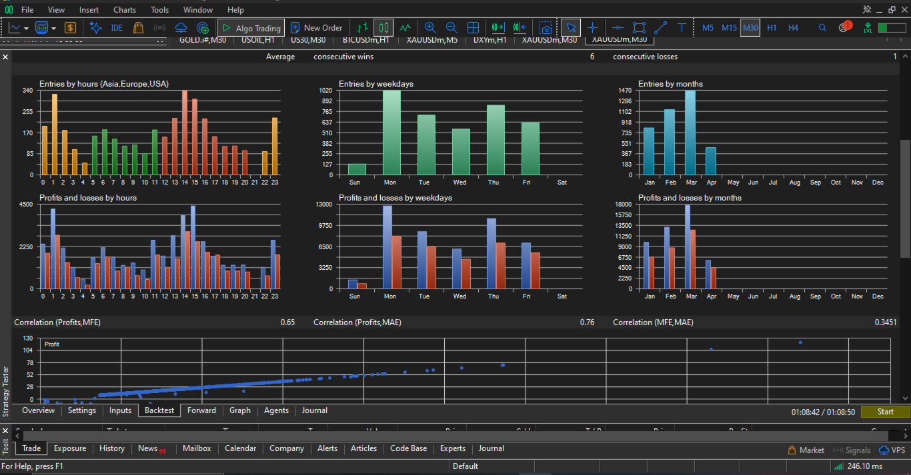
Task: Select the crosshair tool
Action: [592, 28]
